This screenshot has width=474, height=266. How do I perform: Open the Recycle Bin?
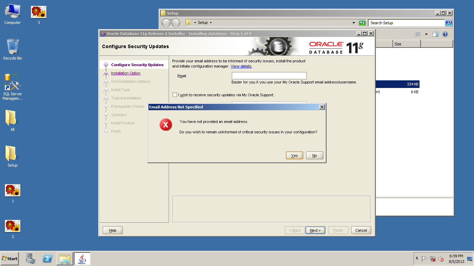tap(12, 49)
